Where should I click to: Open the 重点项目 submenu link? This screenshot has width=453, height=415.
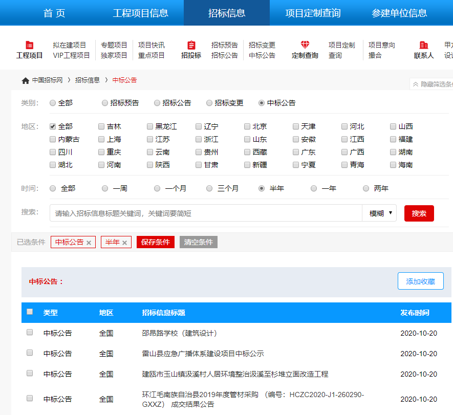pos(152,55)
